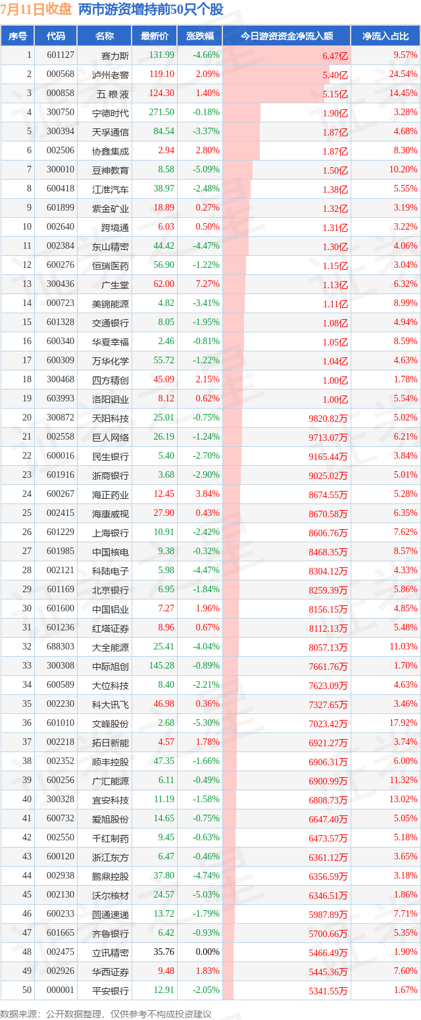Click 中国铝业 net inflow 8156.15万

tap(328, 609)
